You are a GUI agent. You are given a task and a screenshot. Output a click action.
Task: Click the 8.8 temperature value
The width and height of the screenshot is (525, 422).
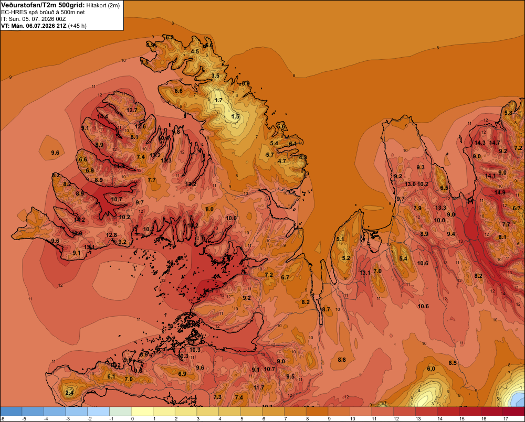(x=342, y=360)
